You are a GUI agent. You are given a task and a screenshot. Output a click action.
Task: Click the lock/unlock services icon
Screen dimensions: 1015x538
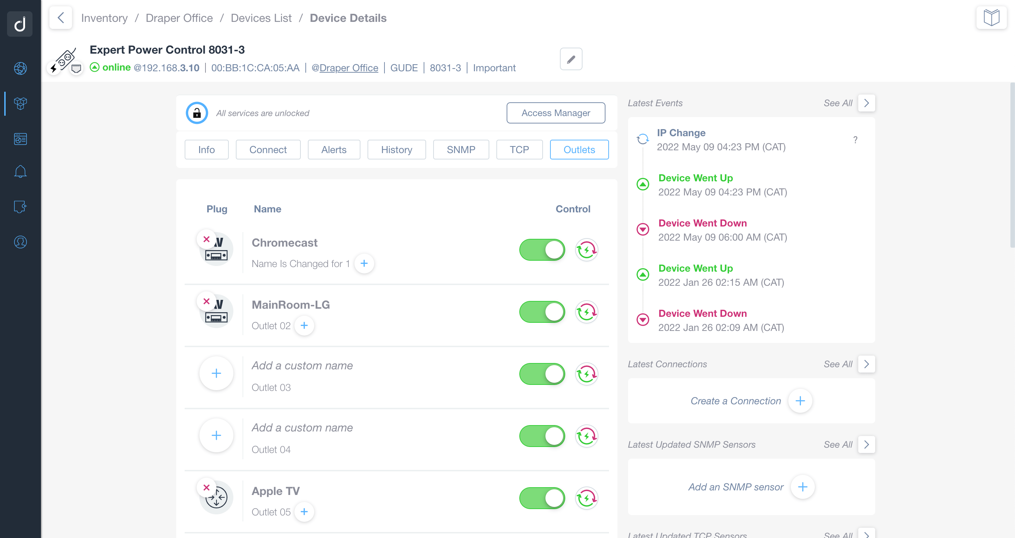point(196,113)
